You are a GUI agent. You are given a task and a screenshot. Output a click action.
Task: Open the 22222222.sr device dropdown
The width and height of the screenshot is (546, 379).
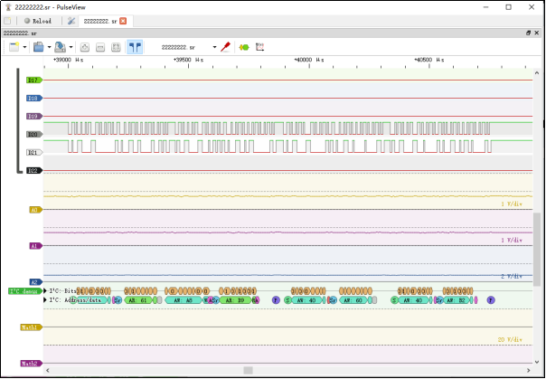click(188, 47)
